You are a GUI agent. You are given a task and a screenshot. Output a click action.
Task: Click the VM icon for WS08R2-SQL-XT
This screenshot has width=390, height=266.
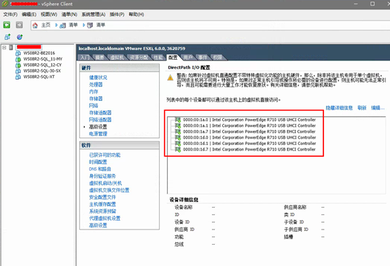[x=18, y=77]
